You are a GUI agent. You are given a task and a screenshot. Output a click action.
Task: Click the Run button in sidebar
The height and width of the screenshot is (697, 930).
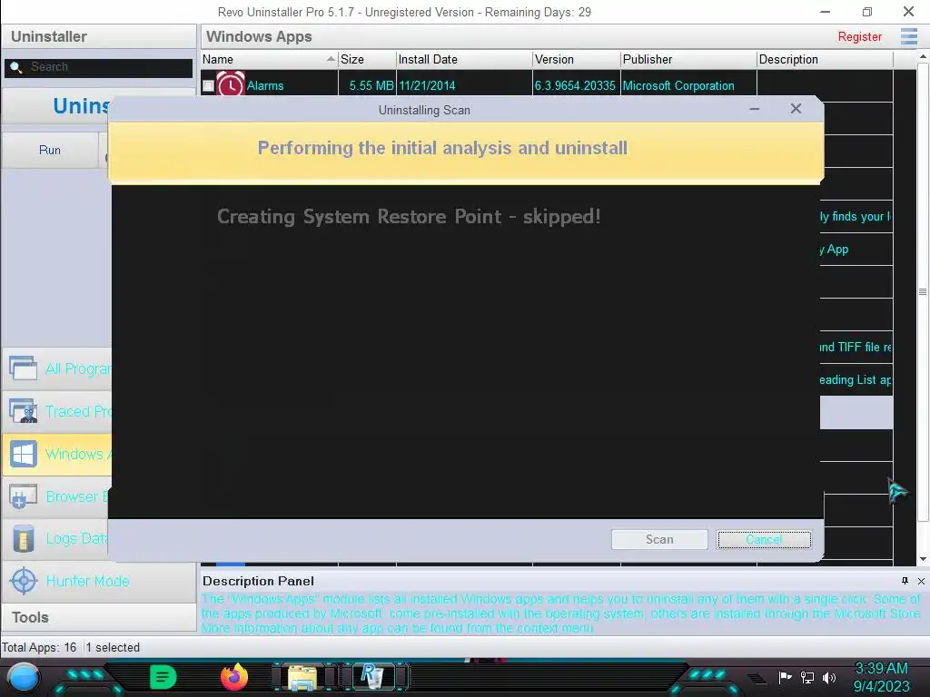click(x=50, y=150)
